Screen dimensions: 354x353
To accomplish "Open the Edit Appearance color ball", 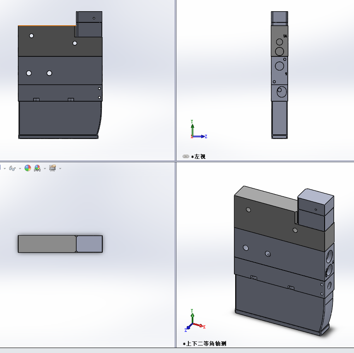I will pyautogui.click(x=28, y=168).
